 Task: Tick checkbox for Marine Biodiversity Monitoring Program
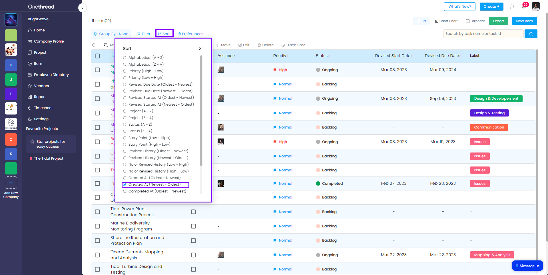click(x=97, y=226)
